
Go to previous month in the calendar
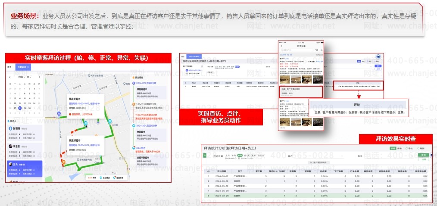point(10,77)
